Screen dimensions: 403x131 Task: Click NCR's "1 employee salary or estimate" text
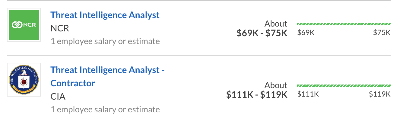point(105,41)
